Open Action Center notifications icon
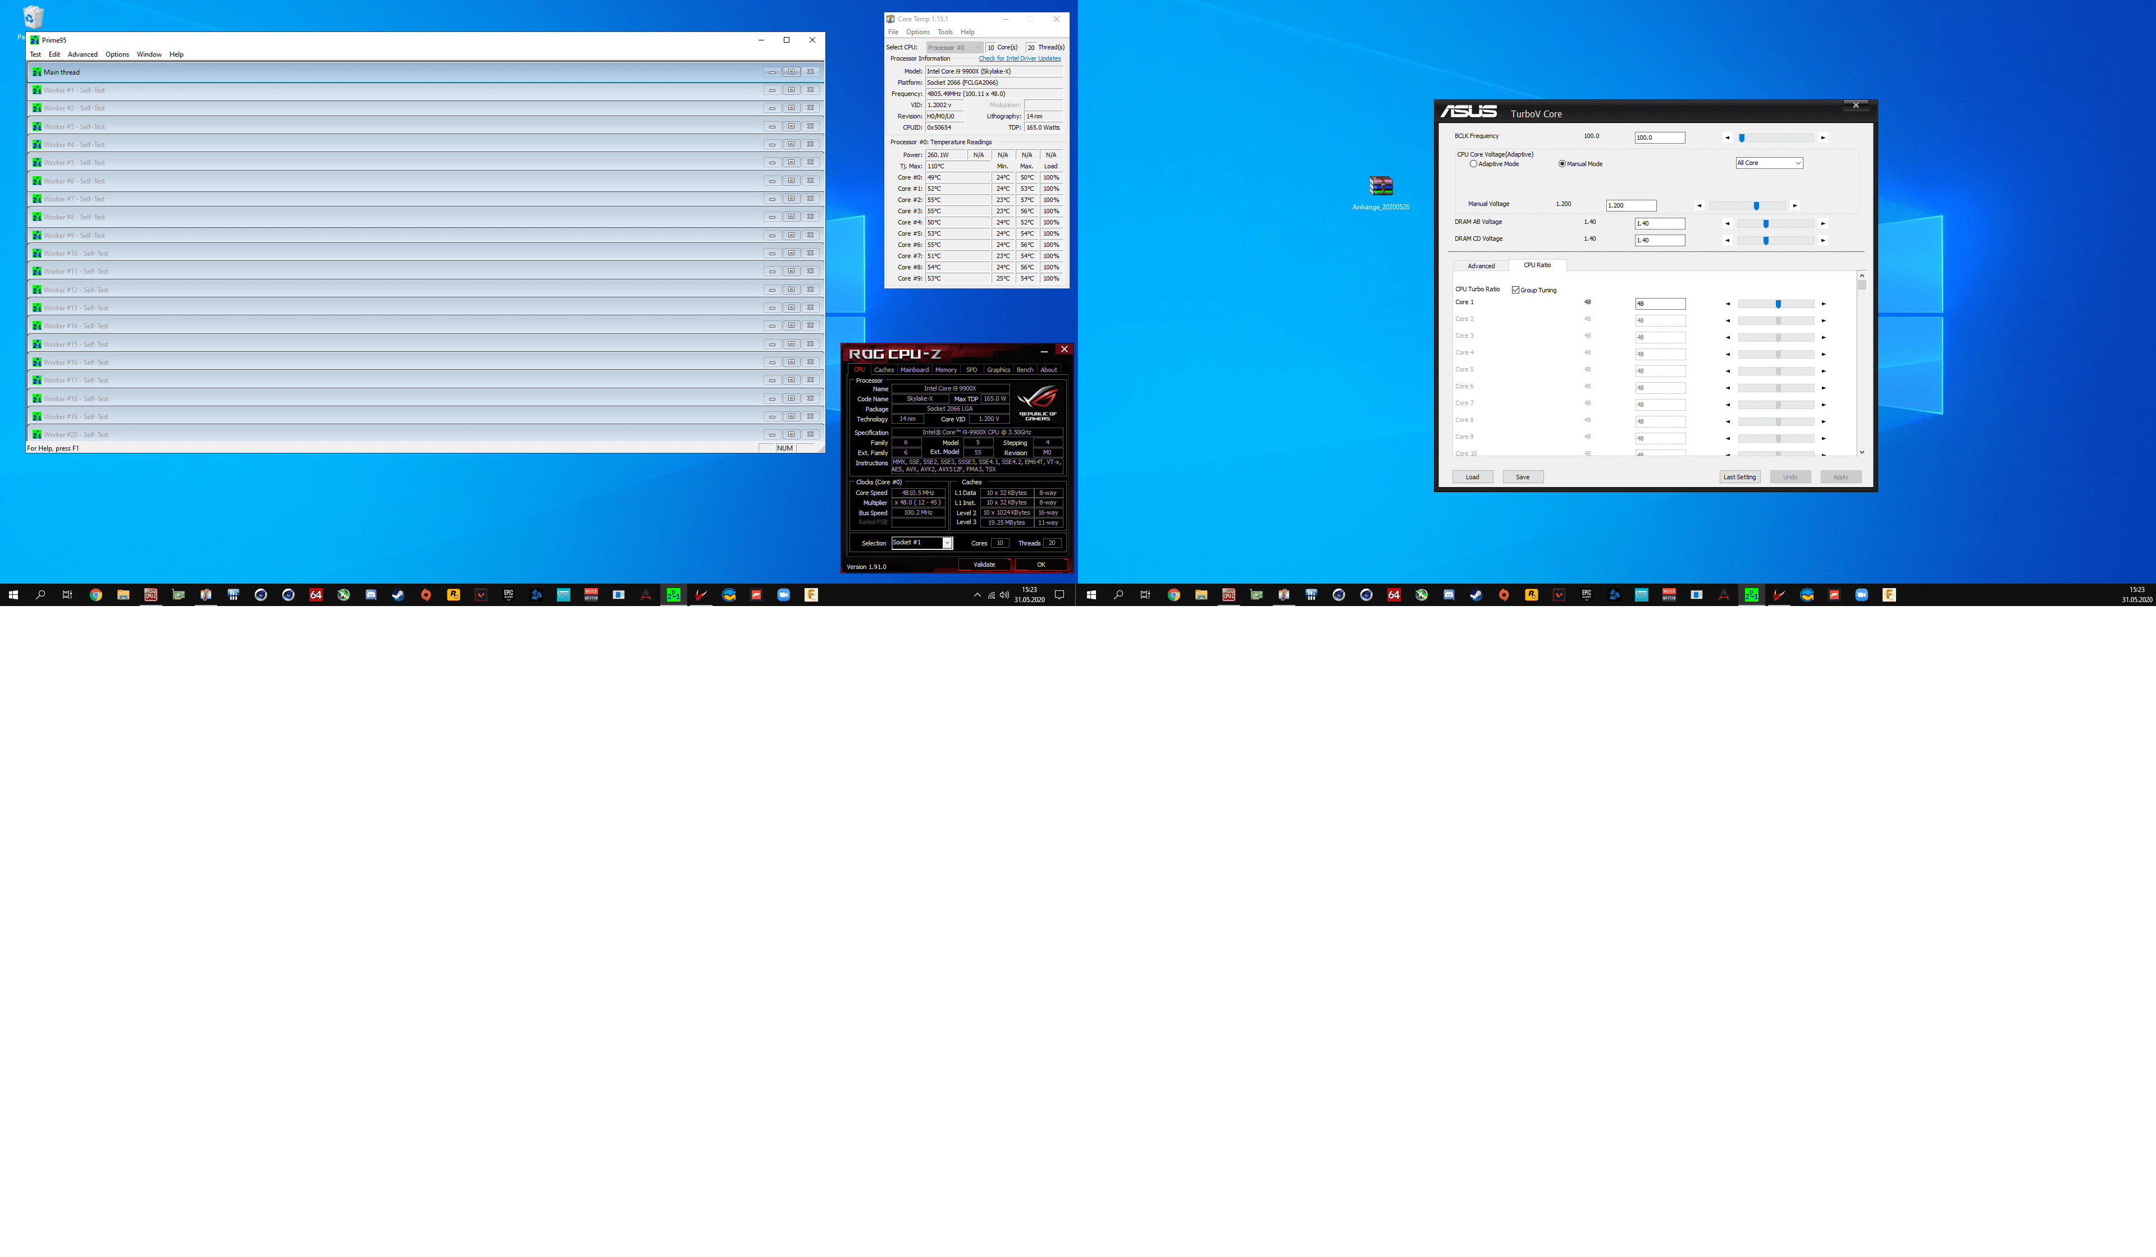The image size is (2156, 1257). (1059, 595)
